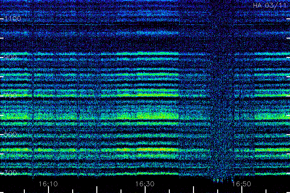Click the 16:30 time label

pos(145,184)
